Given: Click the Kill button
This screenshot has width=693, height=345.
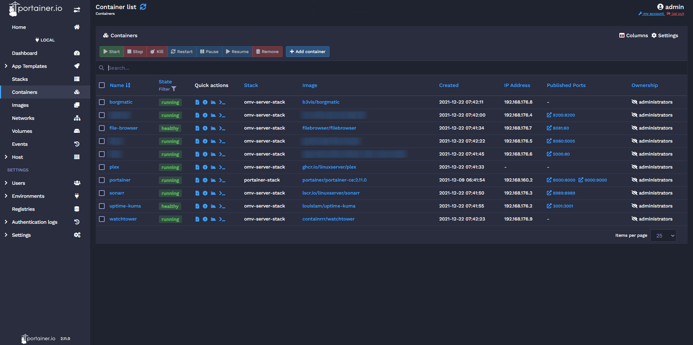Looking at the screenshot, I should [x=157, y=52].
